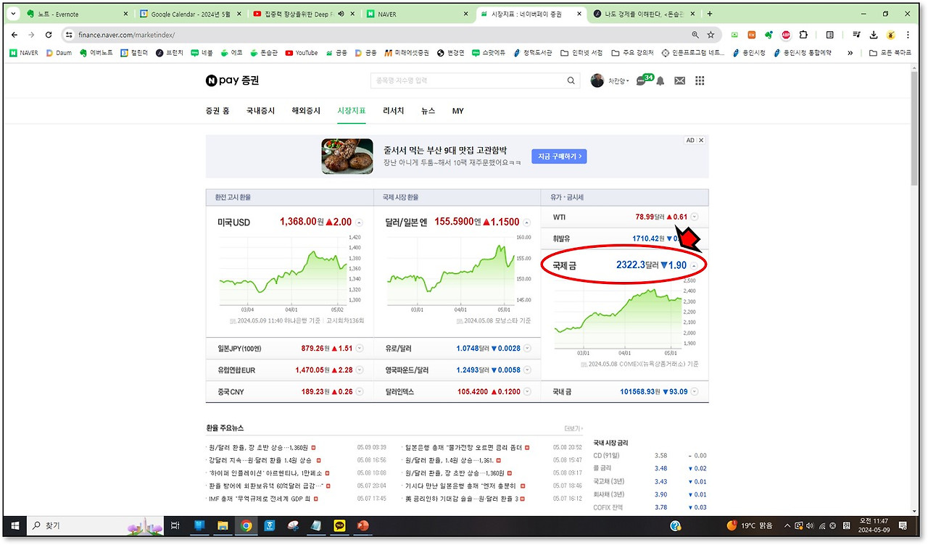Click the stock name search input

coord(468,80)
